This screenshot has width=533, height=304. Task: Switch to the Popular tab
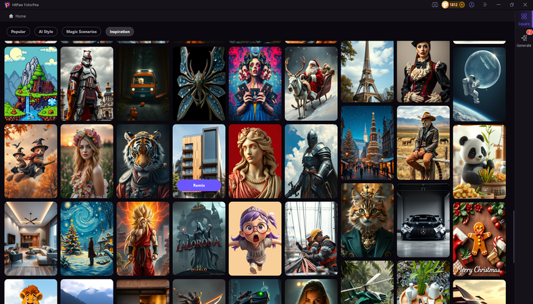coord(18,32)
